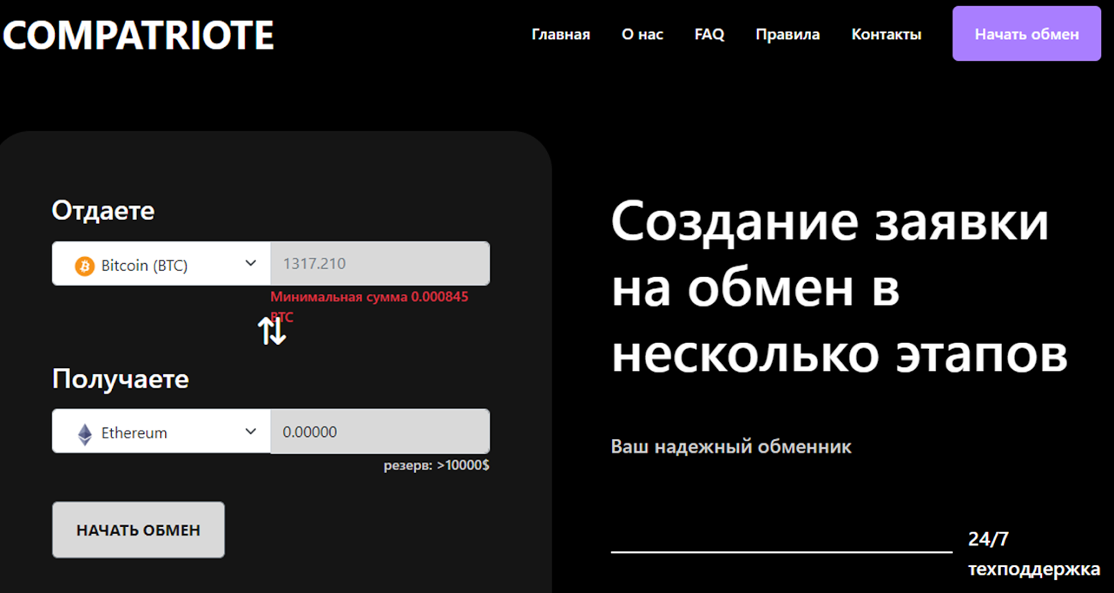The image size is (1114, 593).
Task: Go to the FAQ page
Action: point(709,34)
